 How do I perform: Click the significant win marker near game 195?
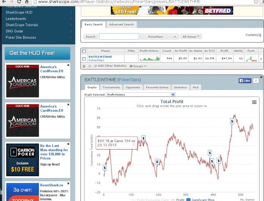[157, 162]
